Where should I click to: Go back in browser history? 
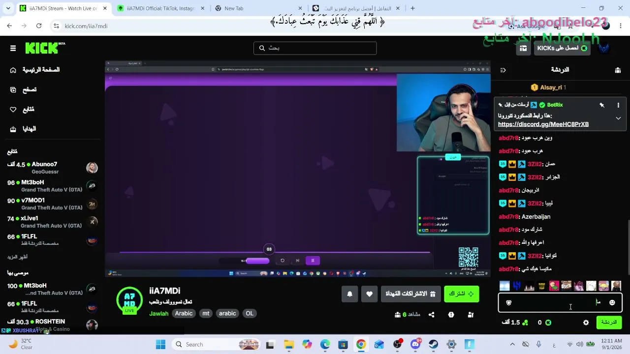(9, 26)
